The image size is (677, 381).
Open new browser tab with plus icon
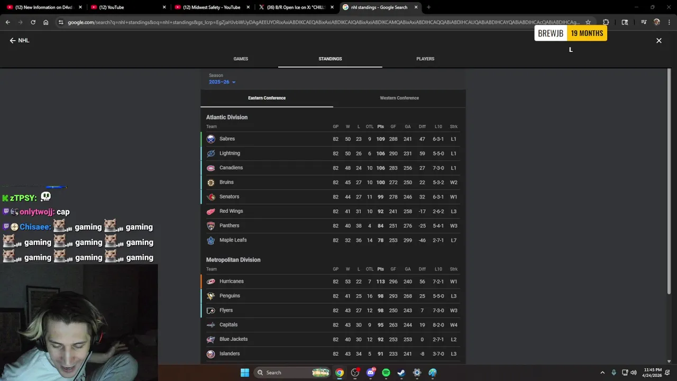click(x=428, y=7)
